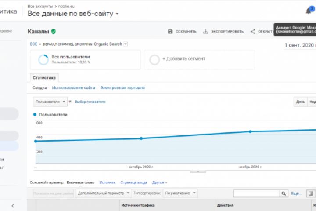Viewport: 316px width, 211px height.
Task: Open the notifications bell icon
Action: (309, 11)
